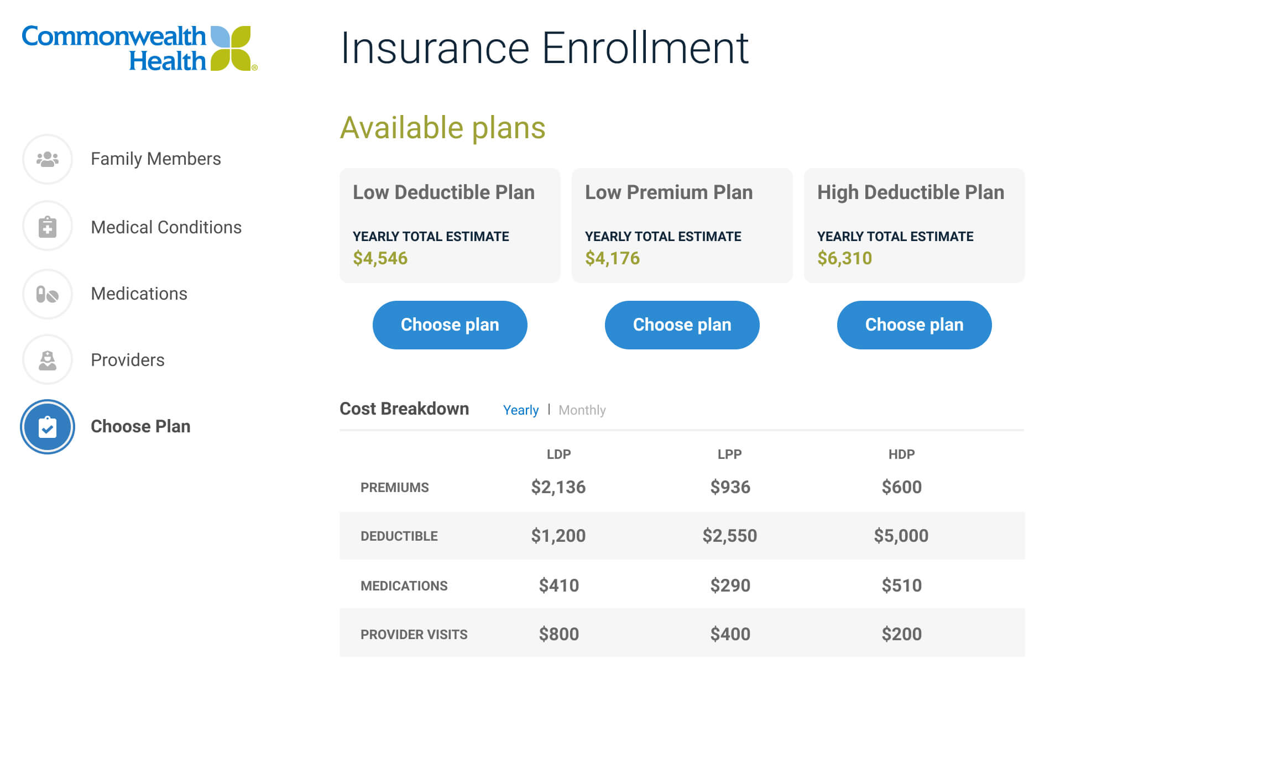Navigate to the Medications step

coord(139,294)
